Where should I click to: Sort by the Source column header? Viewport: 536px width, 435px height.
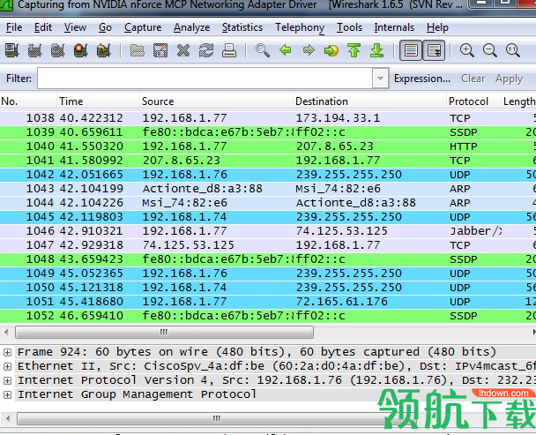(x=216, y=101)
